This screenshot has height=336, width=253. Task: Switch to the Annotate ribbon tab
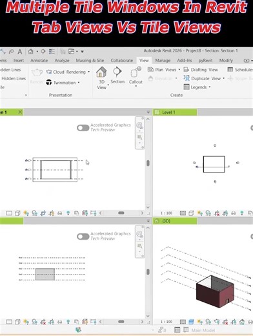click(x=39, y=61)
